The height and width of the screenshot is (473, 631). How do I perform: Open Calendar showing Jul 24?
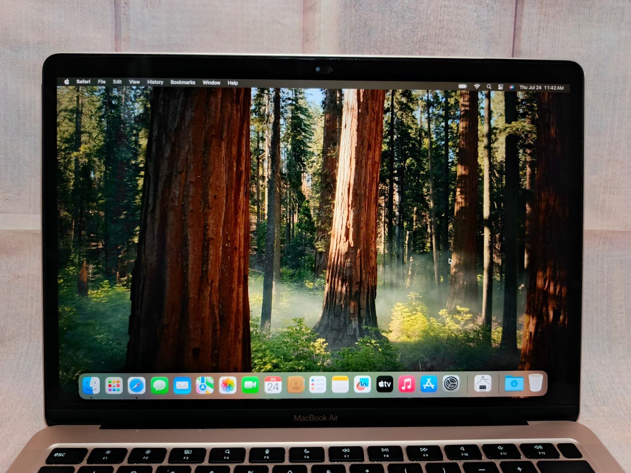[273, 385]
